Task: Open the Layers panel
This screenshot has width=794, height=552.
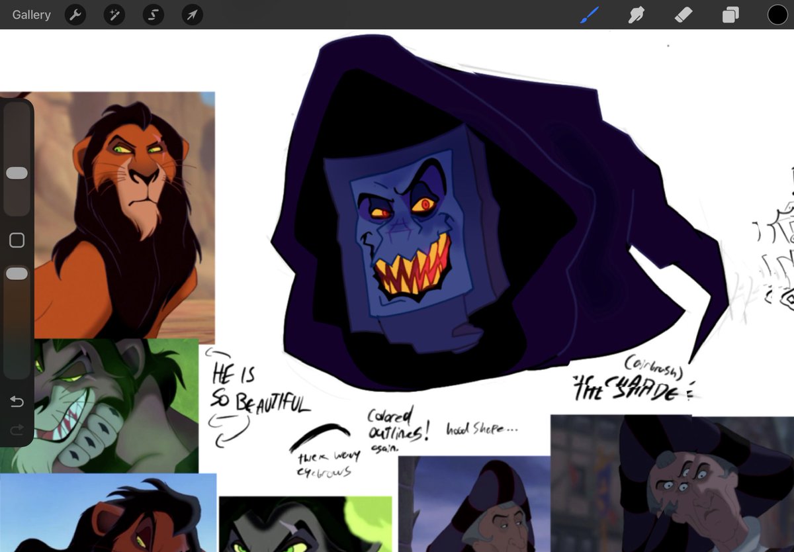Action: coord(730,15)
